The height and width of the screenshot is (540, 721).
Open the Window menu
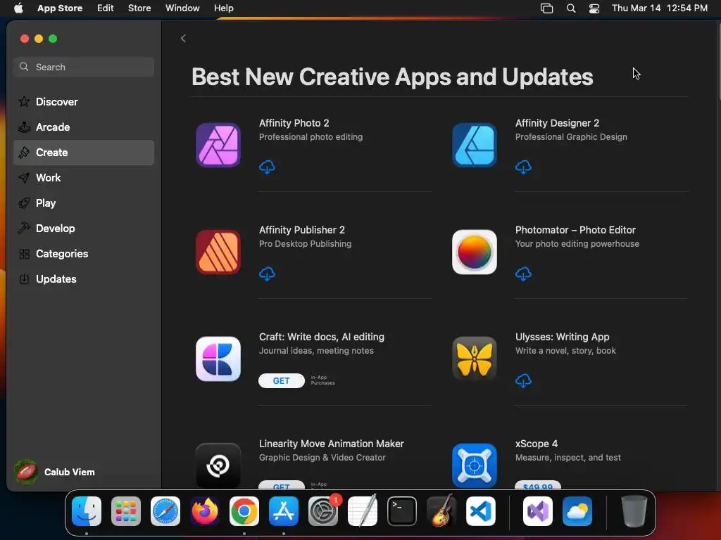point(182,8)
